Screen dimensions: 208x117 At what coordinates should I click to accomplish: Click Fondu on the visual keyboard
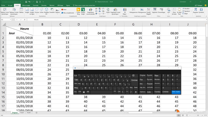pyautogui.click(x=157, y=92)
